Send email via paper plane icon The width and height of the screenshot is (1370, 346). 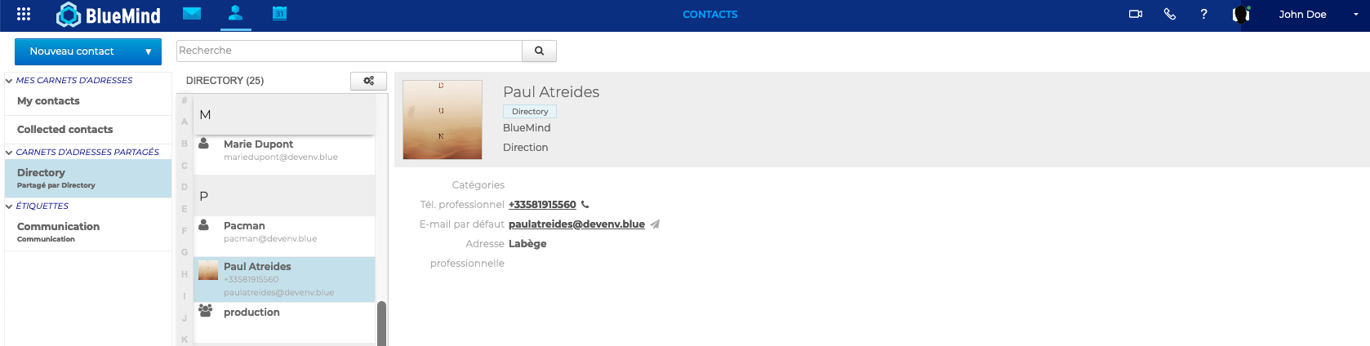(x=655, y=224)
